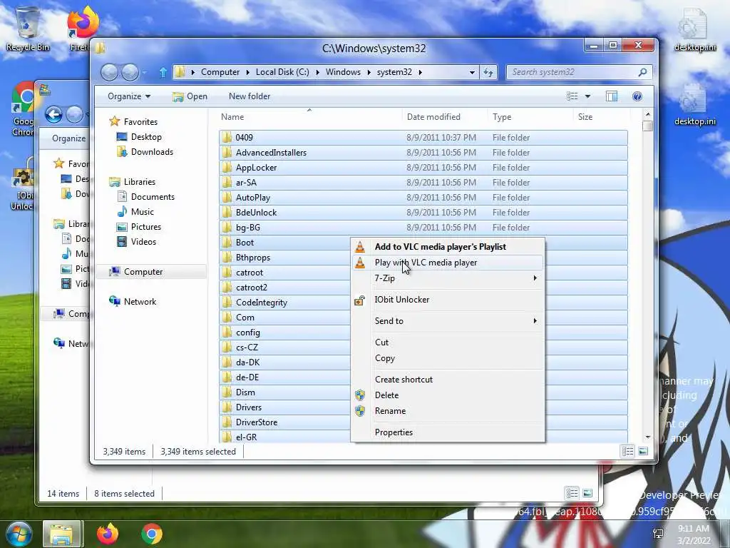Open the address bar history dropdown
The image size is (730, 548).
(x=472, y=73)
